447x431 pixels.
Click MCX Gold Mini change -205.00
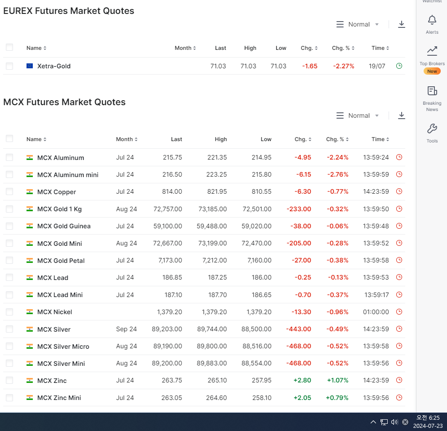point(299,243)
